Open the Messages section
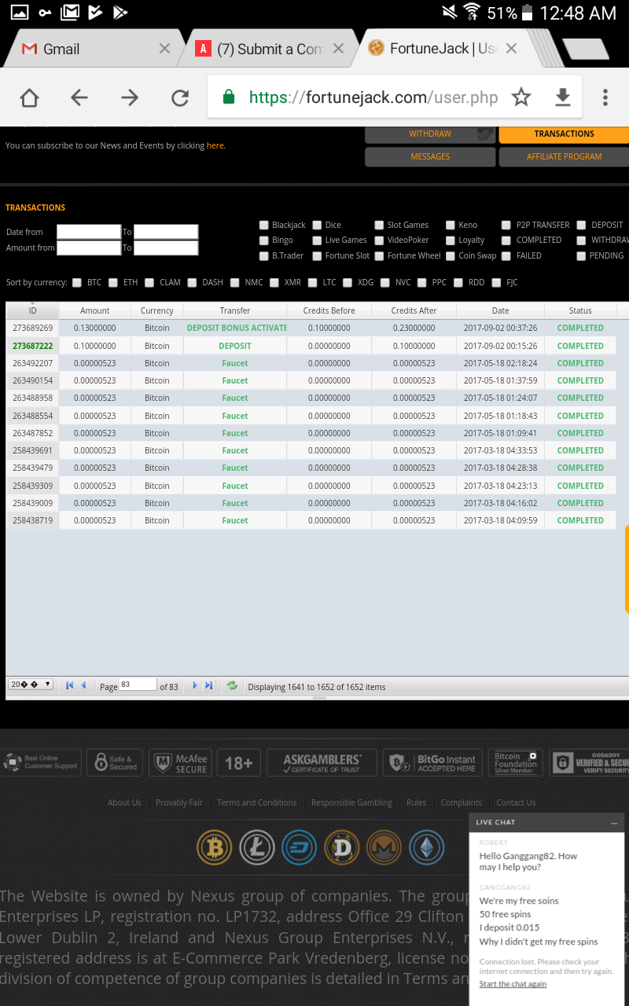The height and width of the screenshot is (1006, 629). 430,156
